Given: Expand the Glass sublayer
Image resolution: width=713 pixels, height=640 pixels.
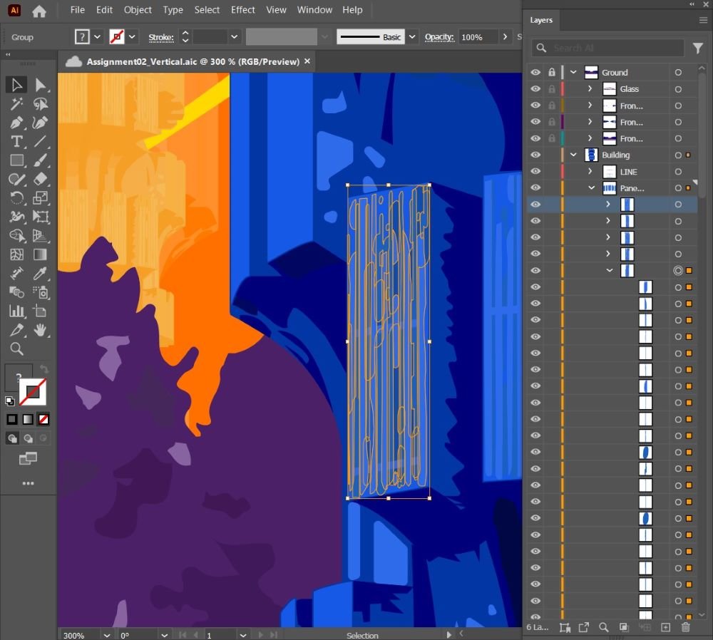Looking at the screenshot, I should 590,89.
